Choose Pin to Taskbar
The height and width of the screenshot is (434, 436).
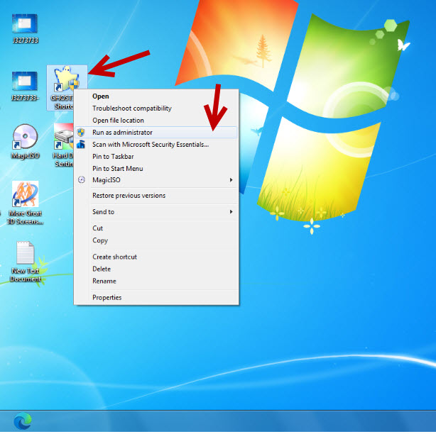[x=113, y=157]
